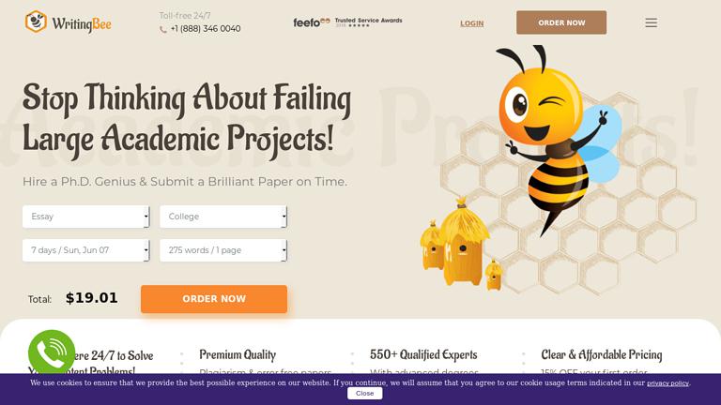The width and height of the screenshot is (721, 405).
Task: Open the College academic level dropdown
Action: coord(223,217)
